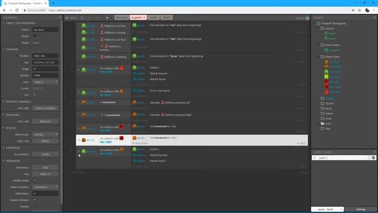Open the user account avatar icon
This screenshot has height=213, width=378.
[x=307, y=18]
